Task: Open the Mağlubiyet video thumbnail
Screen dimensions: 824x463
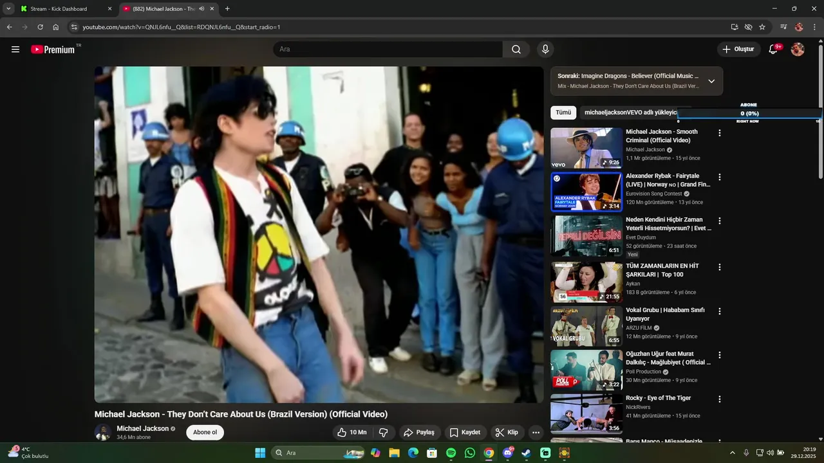Action: pyautogui.click(x=586, y=370)
